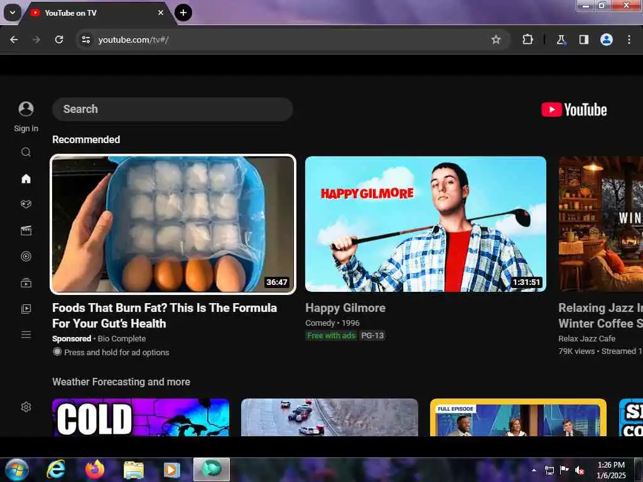Click Weather Forecasting and more heading
The height and width of the screenshot is (482, 643).
(121, 382)
